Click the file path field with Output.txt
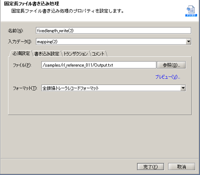Image resolution: width=200 pixels, height=175 pixels. (x=99, y=65)
